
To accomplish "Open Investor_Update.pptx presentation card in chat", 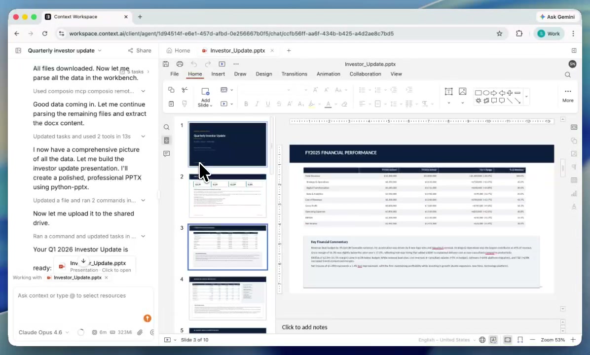I will point(95,266).
